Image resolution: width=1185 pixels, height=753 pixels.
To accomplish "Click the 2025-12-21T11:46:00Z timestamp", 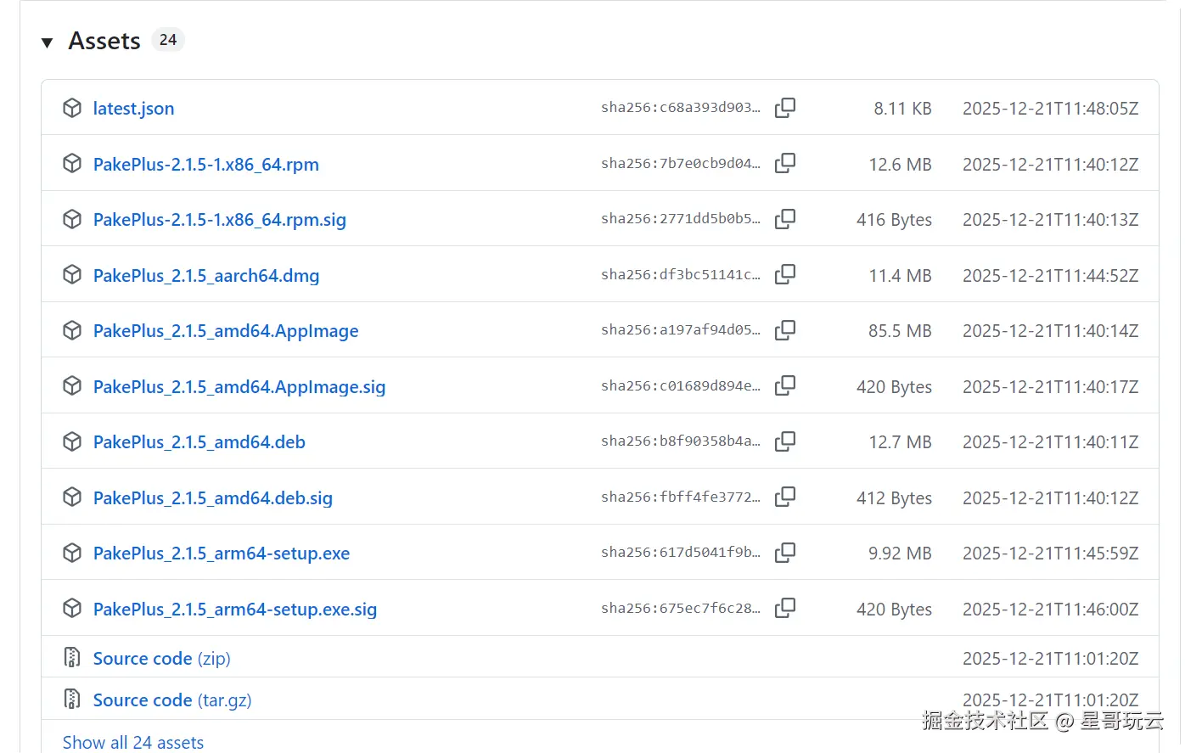I will [1050, 610].
